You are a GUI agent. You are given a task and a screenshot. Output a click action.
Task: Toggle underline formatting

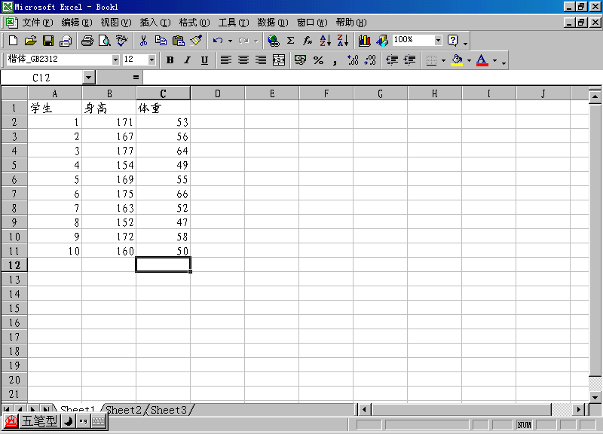tap(204, 60)
